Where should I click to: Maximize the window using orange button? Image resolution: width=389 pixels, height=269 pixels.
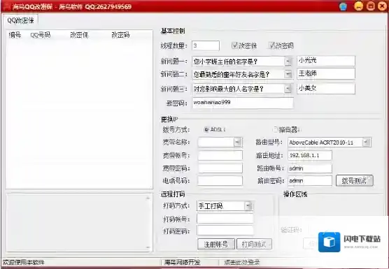point(371,6)
